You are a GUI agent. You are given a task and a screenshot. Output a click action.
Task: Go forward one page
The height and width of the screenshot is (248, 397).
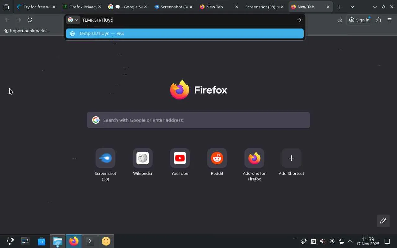(19, 20)
